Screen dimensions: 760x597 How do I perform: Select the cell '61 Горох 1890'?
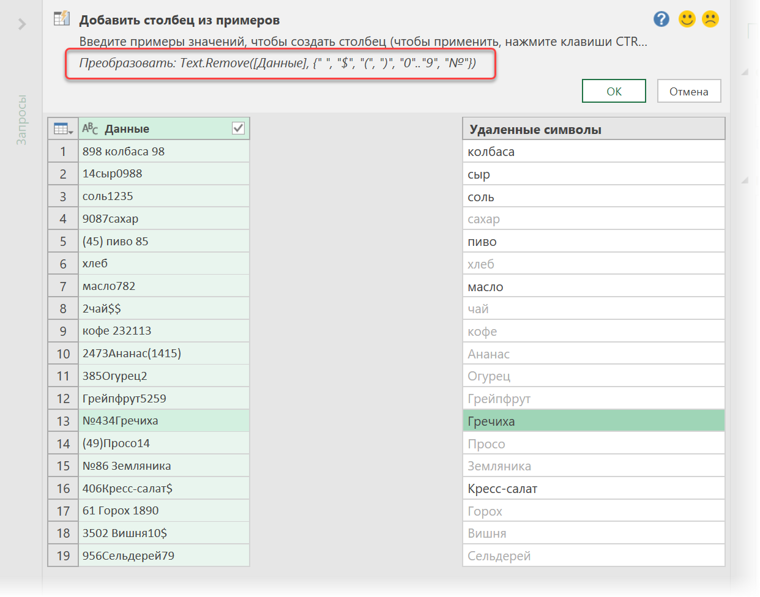[164, 510]
